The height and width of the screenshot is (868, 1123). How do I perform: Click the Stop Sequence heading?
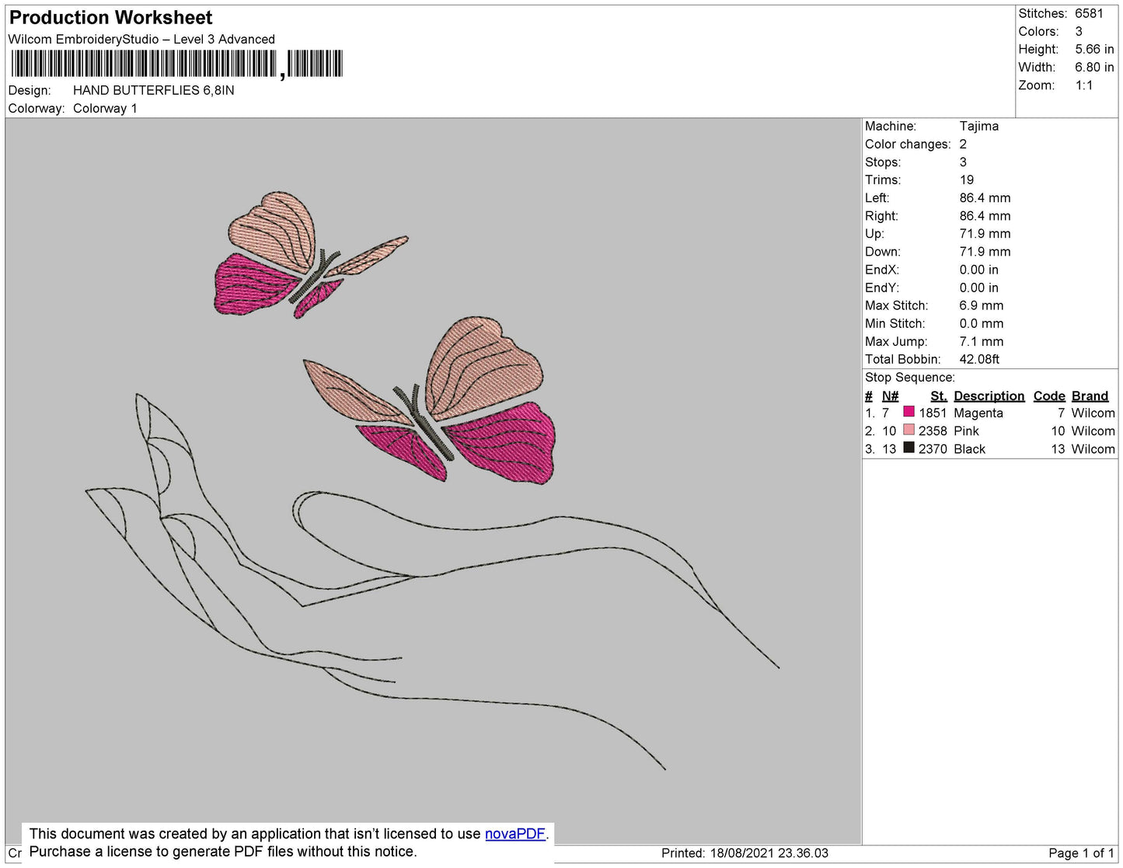910,377
